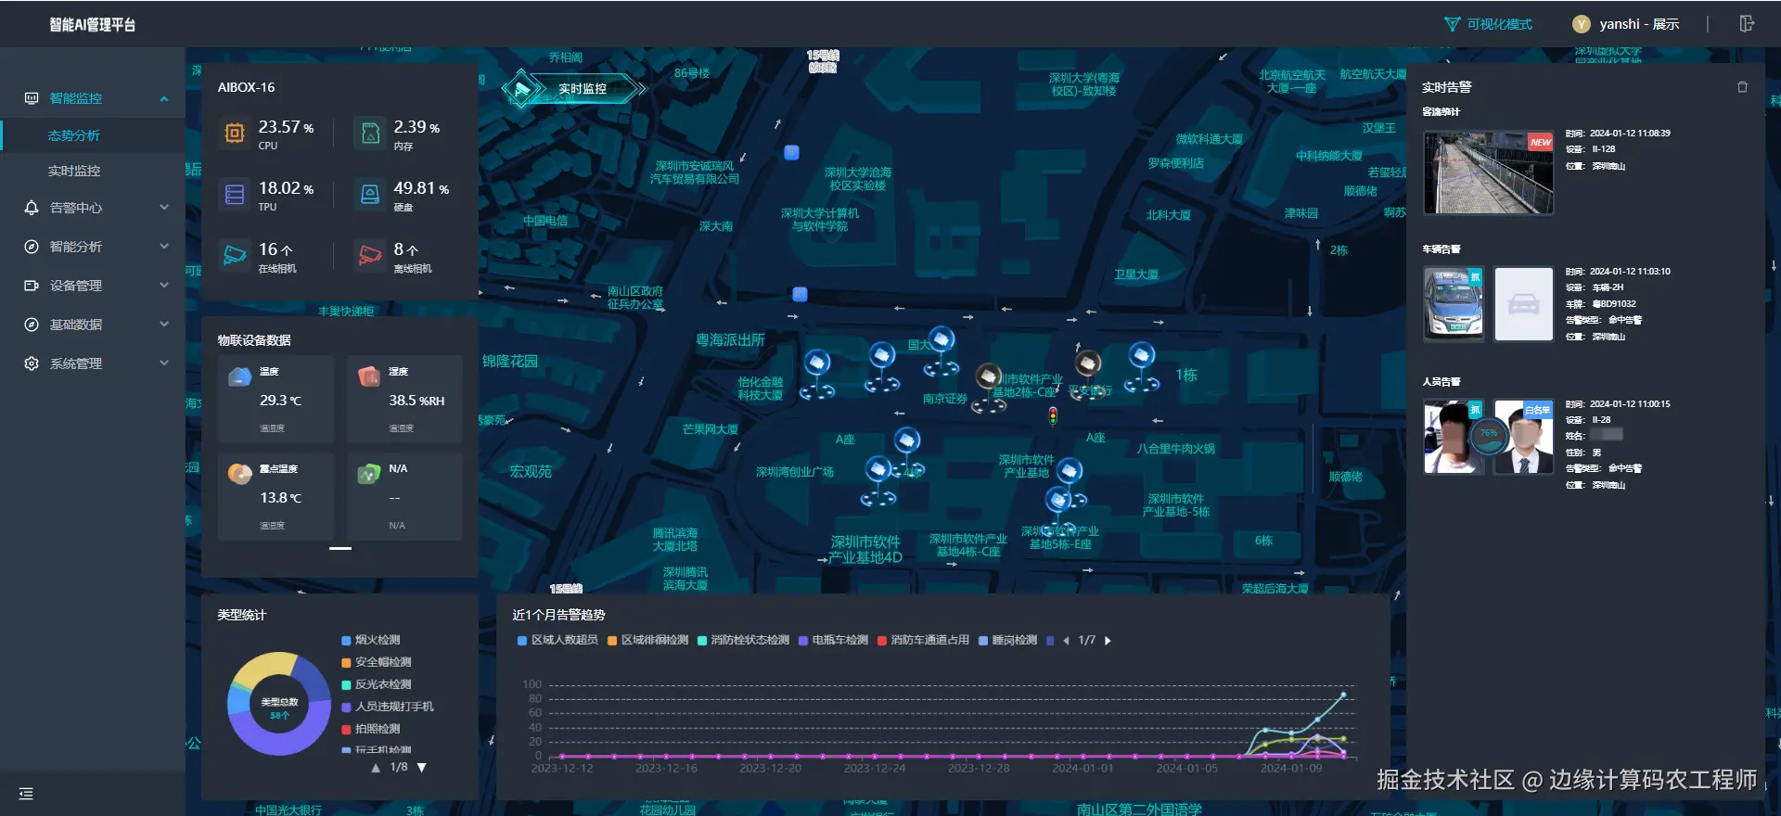1781x816 pixels.
Task: Click the gear icon beside 系统管理
Action: pos(32,363)
